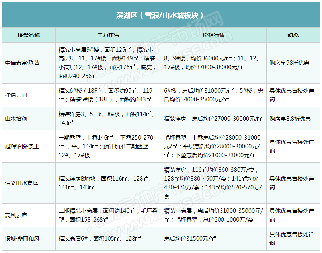Image resolution: width=322 pixels, height=253 pixels.
Task: Click the 山水拾润 property name
Action: [x=16, y=119]
